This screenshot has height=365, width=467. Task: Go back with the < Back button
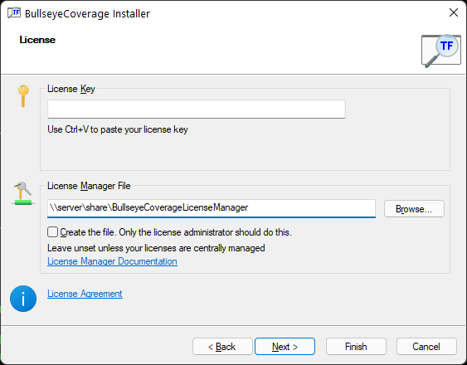(x=222, y=347)
